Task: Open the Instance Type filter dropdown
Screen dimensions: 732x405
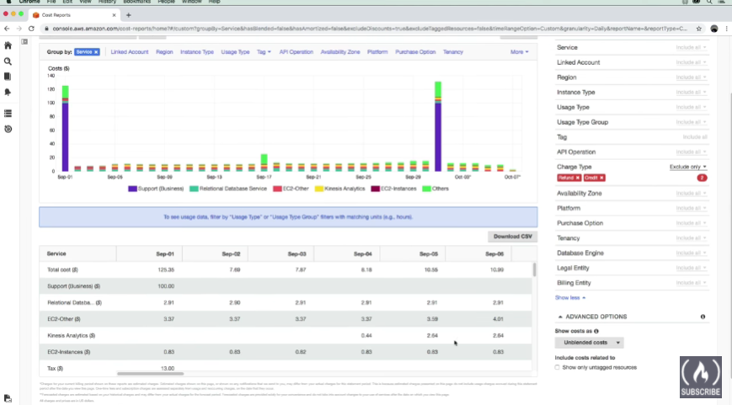Action: [x=691, y=93]
